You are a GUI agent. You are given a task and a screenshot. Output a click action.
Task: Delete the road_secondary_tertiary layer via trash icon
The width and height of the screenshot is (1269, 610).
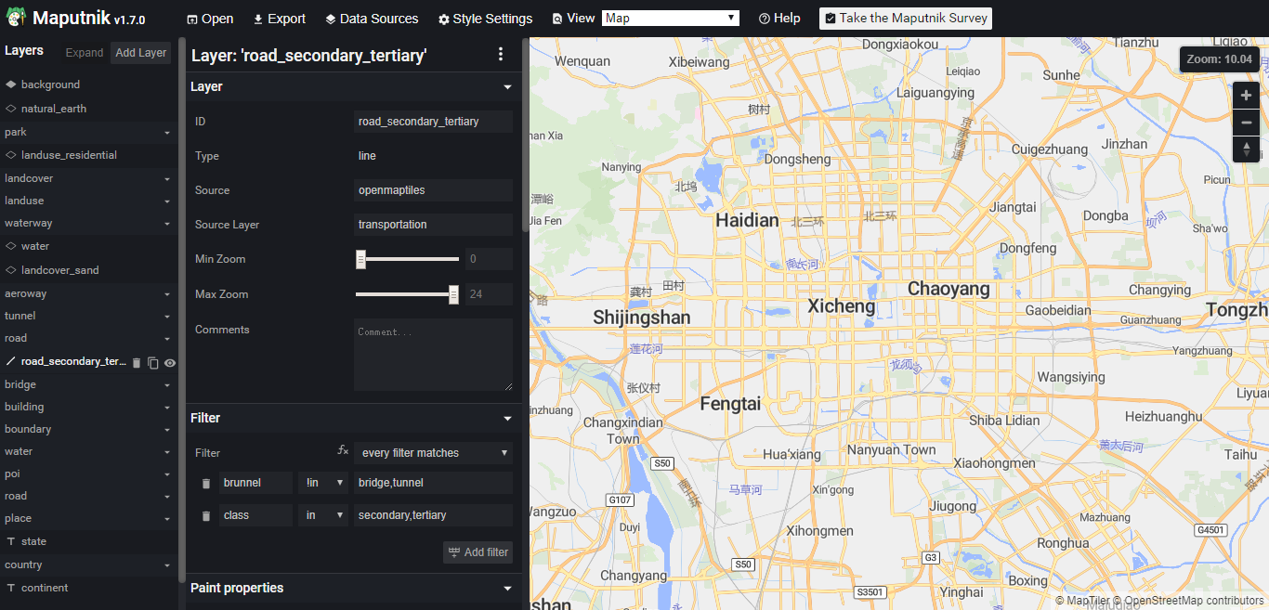tap(137, 363)
